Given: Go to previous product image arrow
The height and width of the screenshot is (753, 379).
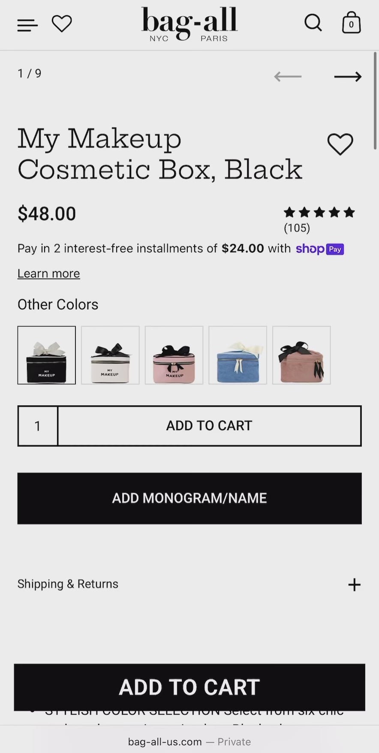Looking at the screenshot, I should click(288, 77).
